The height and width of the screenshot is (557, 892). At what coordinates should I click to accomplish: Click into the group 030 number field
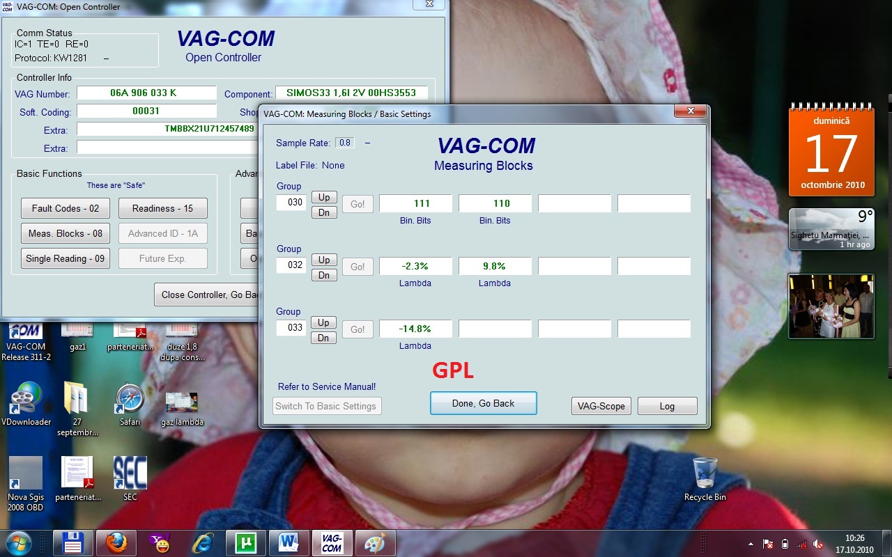[291, 203]
